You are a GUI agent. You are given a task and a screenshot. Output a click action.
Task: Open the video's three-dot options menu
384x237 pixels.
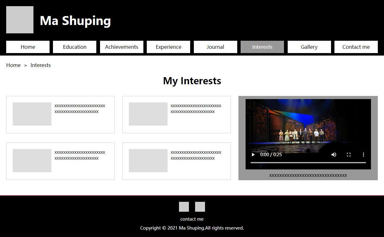364,155
